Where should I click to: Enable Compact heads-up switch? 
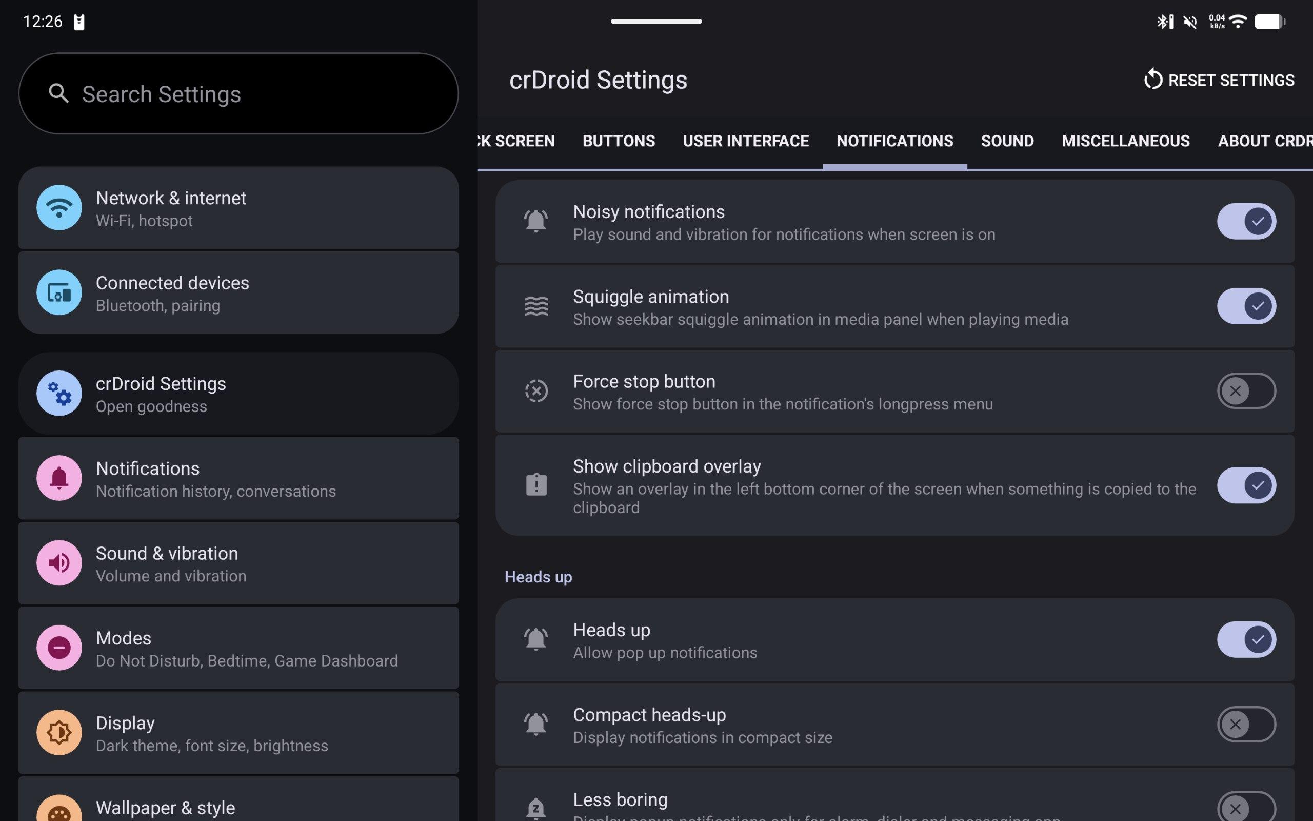(1246, 725)
